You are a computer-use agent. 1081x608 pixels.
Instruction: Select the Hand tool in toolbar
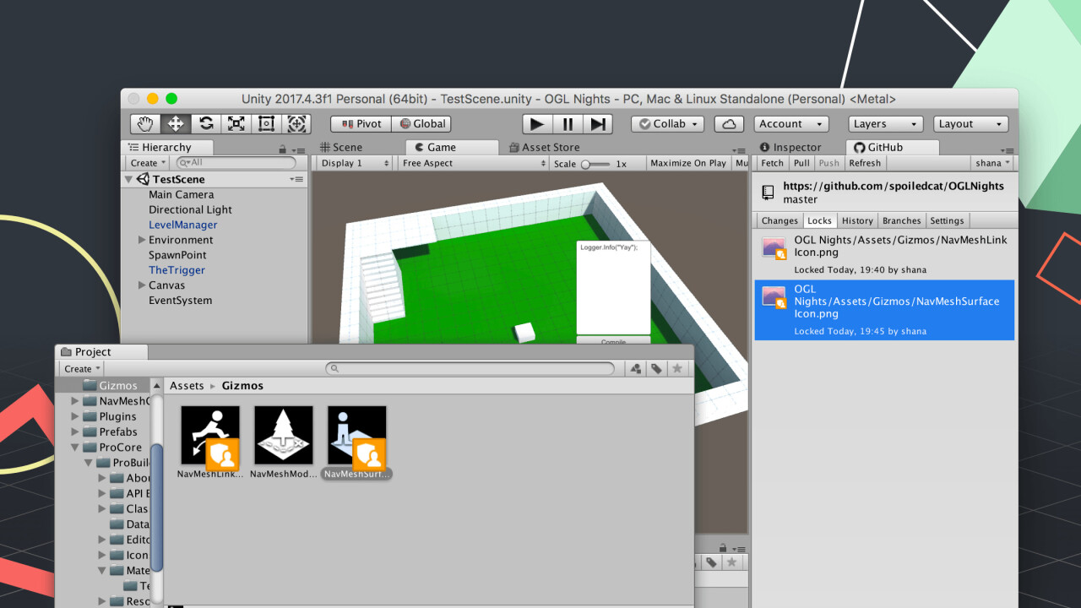(145, 124)
